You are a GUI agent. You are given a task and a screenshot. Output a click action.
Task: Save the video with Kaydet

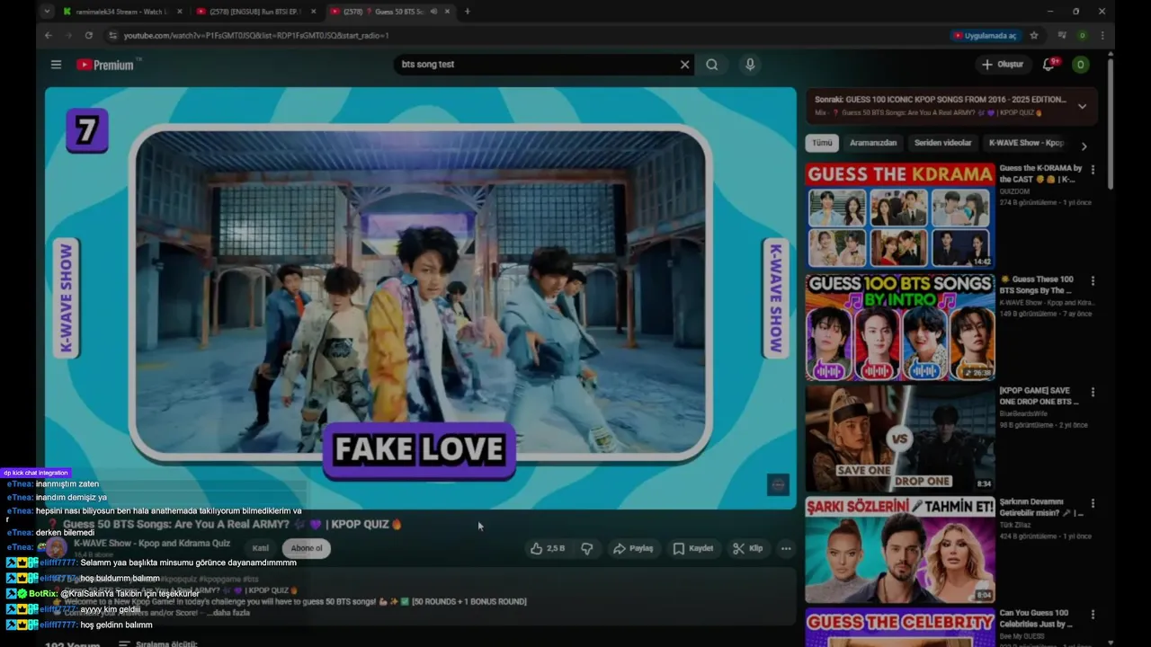click(x=692, y=548)
